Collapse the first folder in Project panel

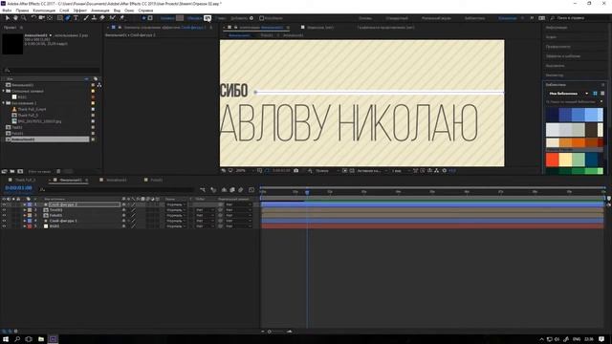(4, 91)
